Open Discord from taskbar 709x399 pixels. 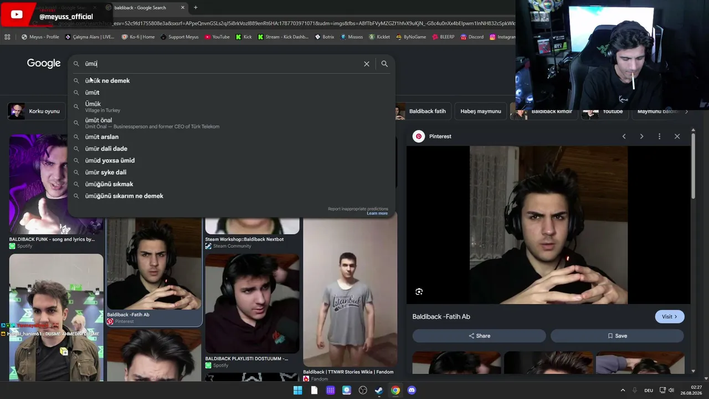click(412, 390)
